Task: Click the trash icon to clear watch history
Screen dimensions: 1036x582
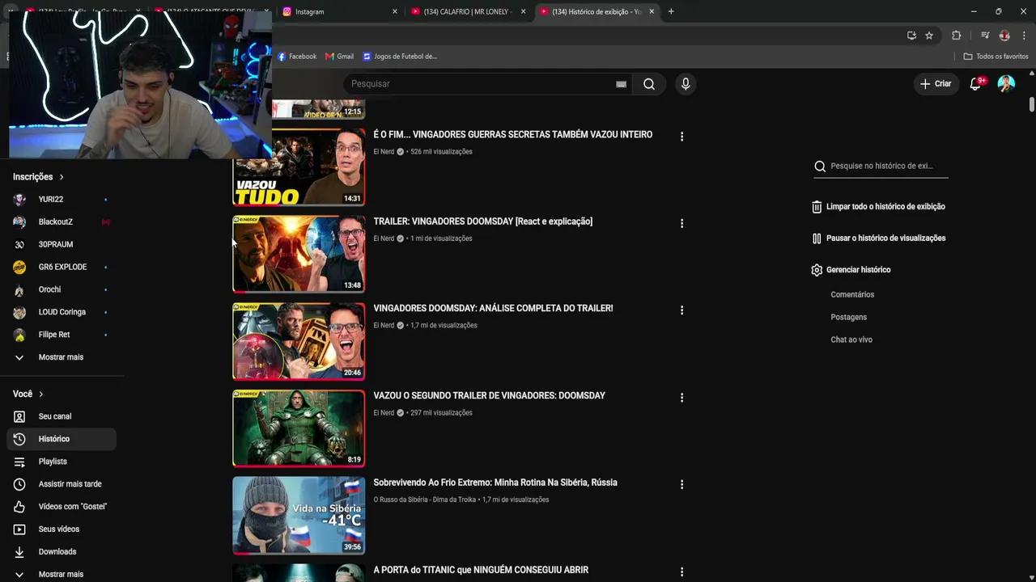Action: (x=817, y=207)
